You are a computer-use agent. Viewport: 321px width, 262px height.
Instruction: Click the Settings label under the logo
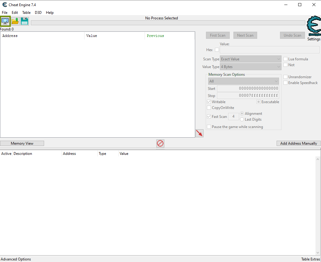314,39
